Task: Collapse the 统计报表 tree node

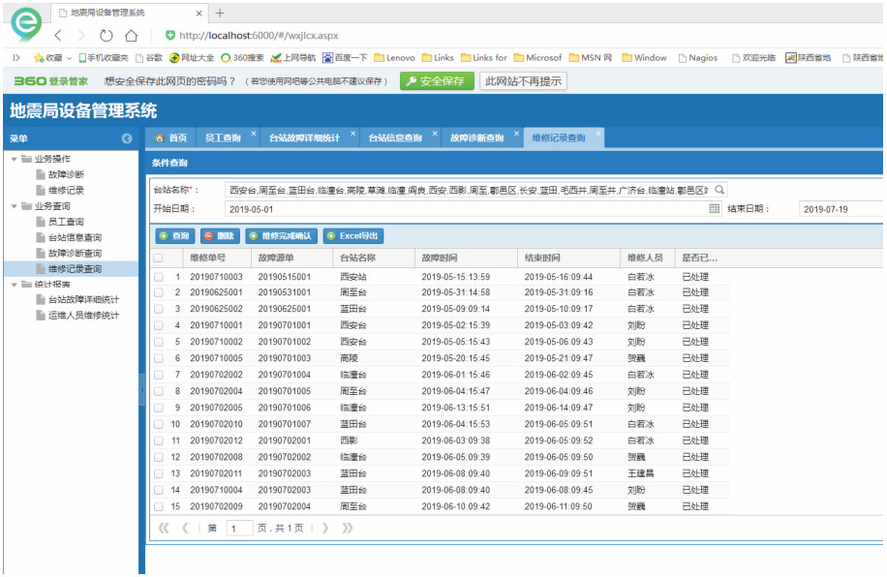Action: coord(15,284)
